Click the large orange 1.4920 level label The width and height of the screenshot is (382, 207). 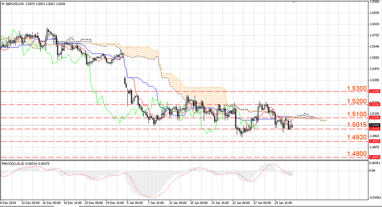[x=357, y=137]
